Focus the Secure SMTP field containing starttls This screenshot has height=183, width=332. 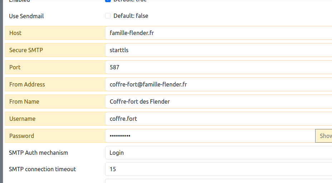[218, 50]
